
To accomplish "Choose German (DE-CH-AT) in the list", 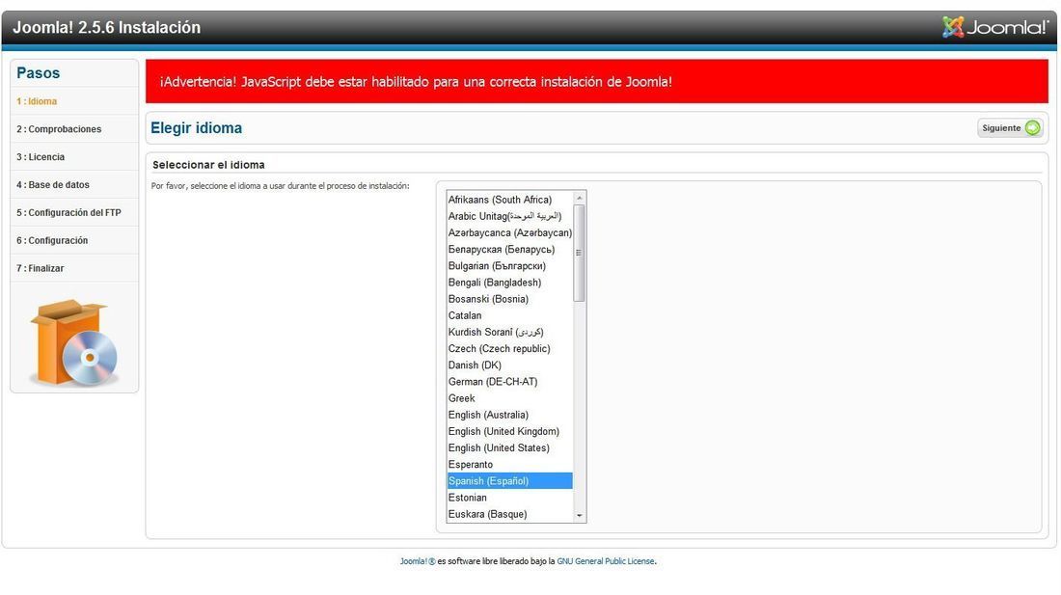I will click(510, 382).
